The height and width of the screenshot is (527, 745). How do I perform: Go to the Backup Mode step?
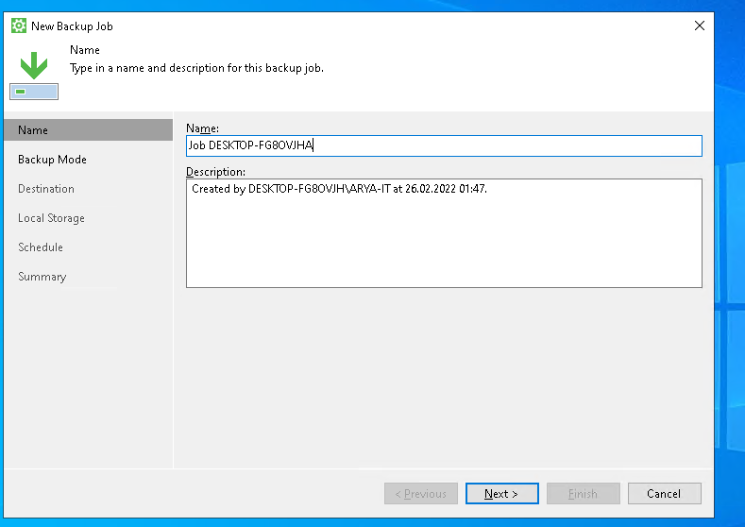52,160
